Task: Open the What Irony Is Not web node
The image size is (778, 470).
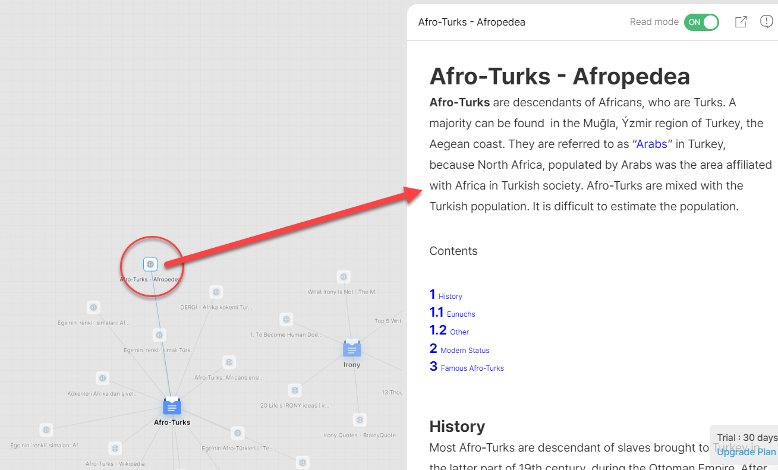Action: click(344, 277)
